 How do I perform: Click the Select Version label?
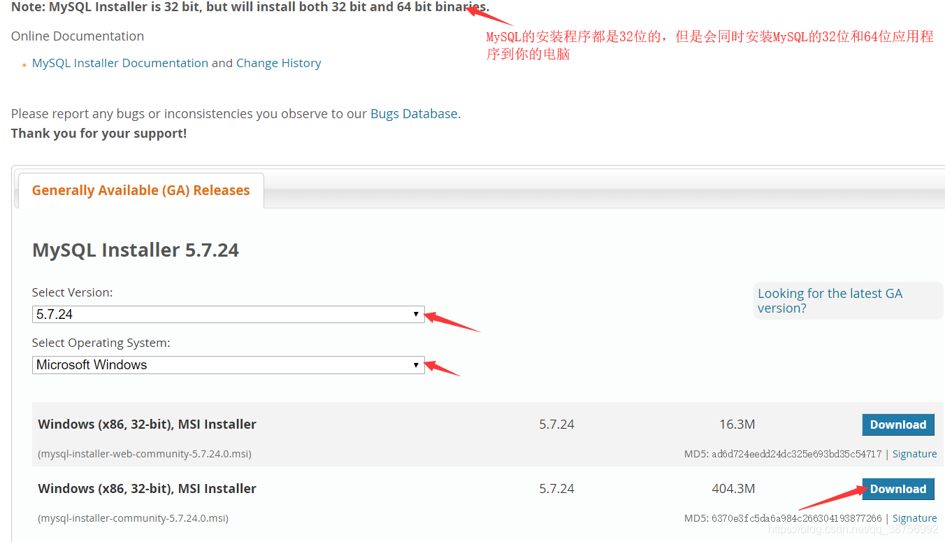(x=72, y=292)
